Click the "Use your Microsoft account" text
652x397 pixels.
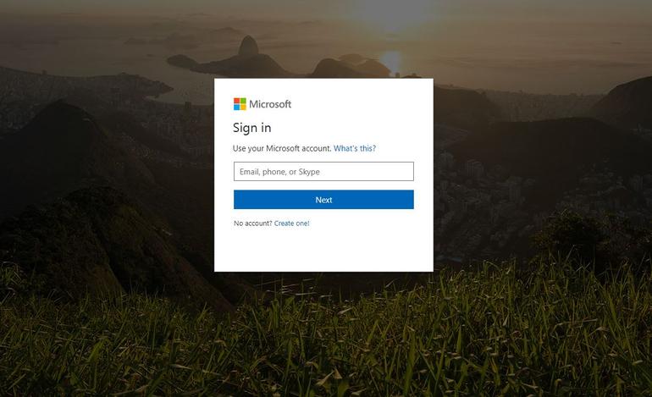282,148
